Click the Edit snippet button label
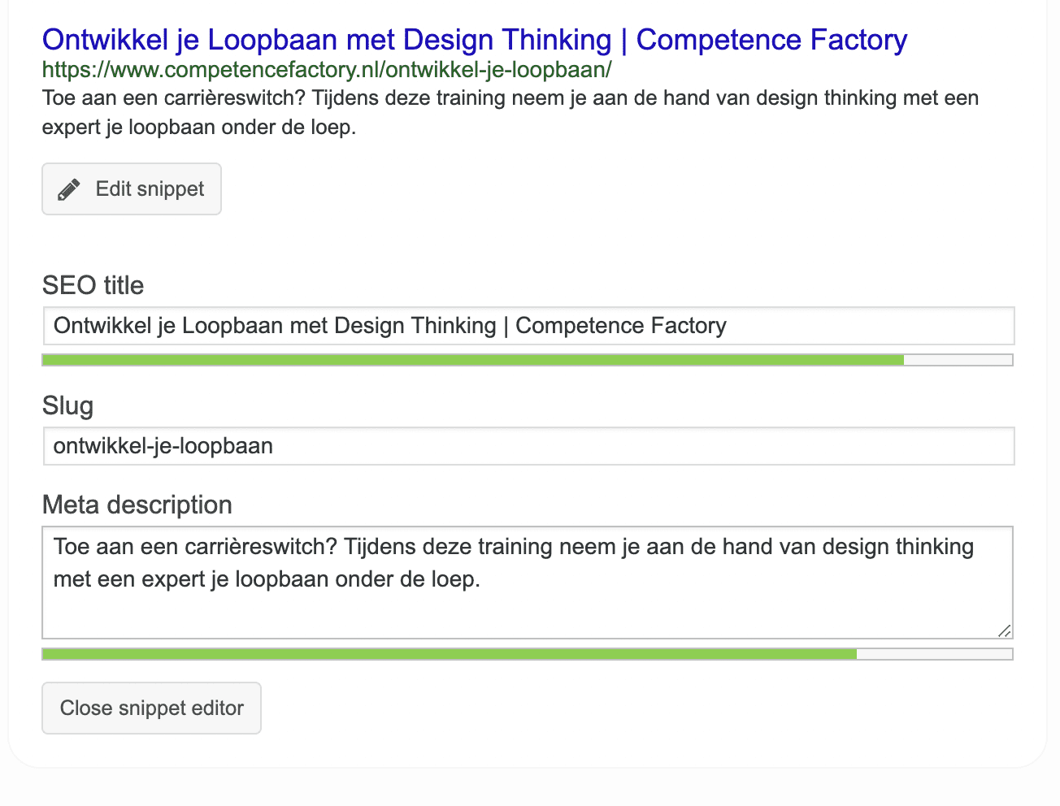This screenshot has height=806, width=1060. click(x=150, y=188)
